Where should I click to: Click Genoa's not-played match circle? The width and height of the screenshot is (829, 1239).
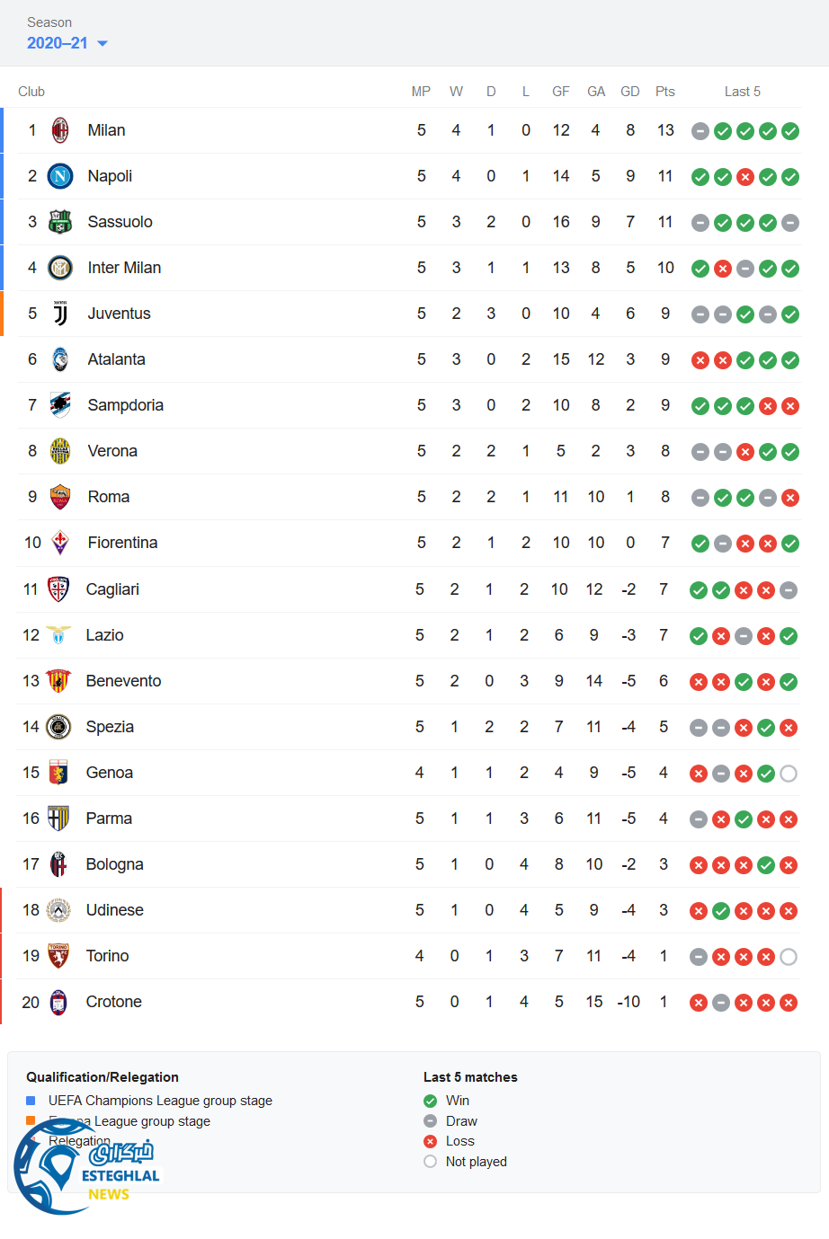pyautogui.click(x=789, y=774)
